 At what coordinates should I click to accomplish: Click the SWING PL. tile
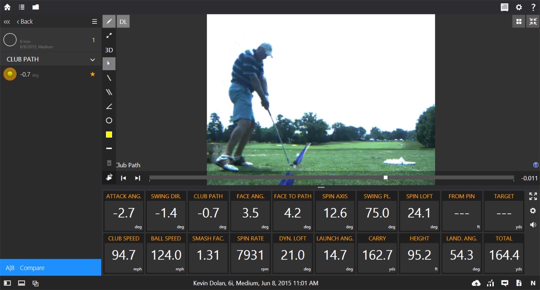coord(377,211)
